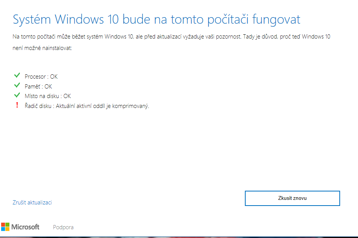The width and height of the screenshot is (358, 238).
Task: Click the Systém Windows 10 heading
Action: point(157,19)
